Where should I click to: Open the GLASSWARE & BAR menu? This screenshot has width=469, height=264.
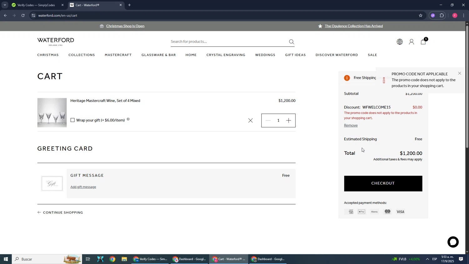pos(159,55)
